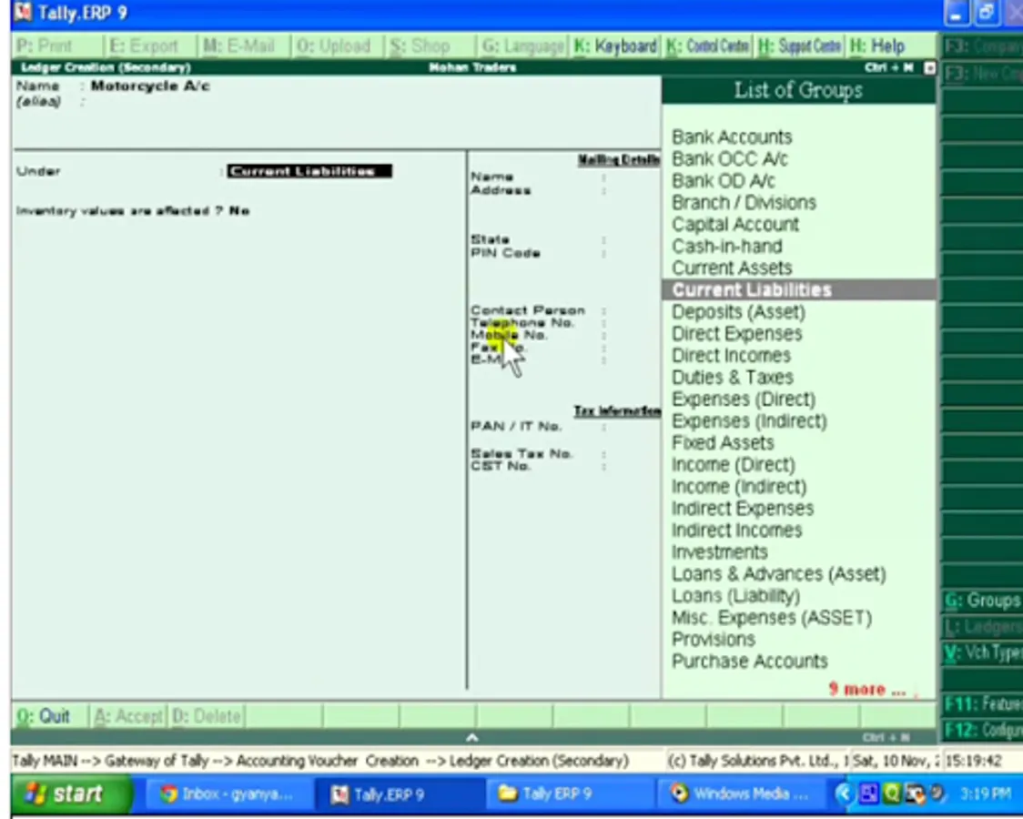The height and width of the screenshot is (819, 1023).
Task: Click the Inventory values are affected No value
Action: (239, 210)
